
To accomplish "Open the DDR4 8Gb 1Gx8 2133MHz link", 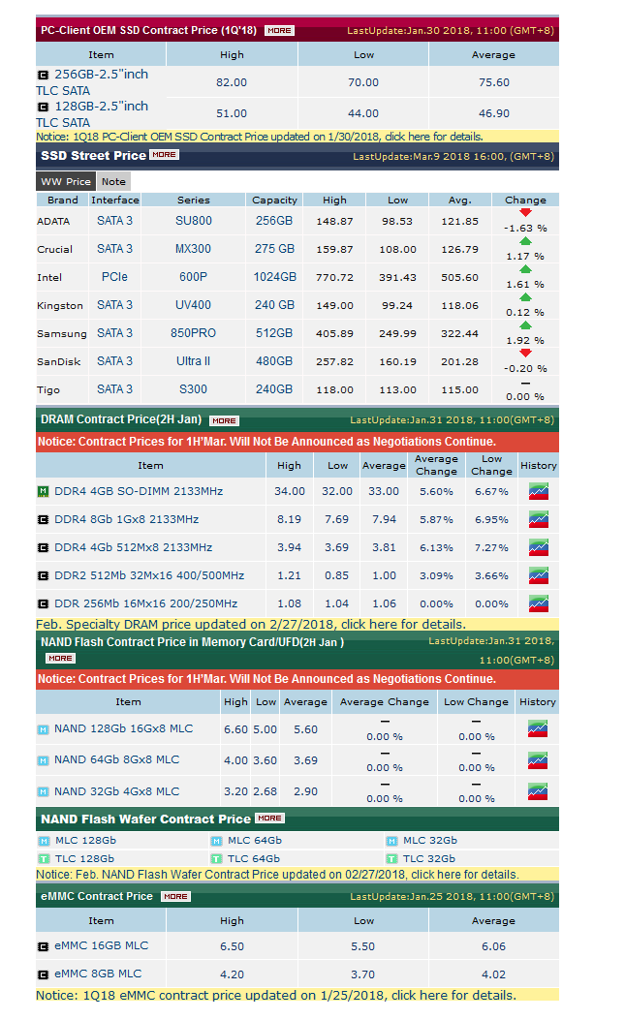I will (x=127, y=519).
